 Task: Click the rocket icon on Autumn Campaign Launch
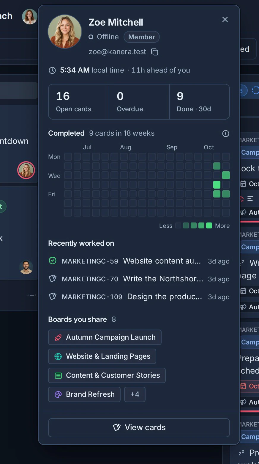click(58, 337)
